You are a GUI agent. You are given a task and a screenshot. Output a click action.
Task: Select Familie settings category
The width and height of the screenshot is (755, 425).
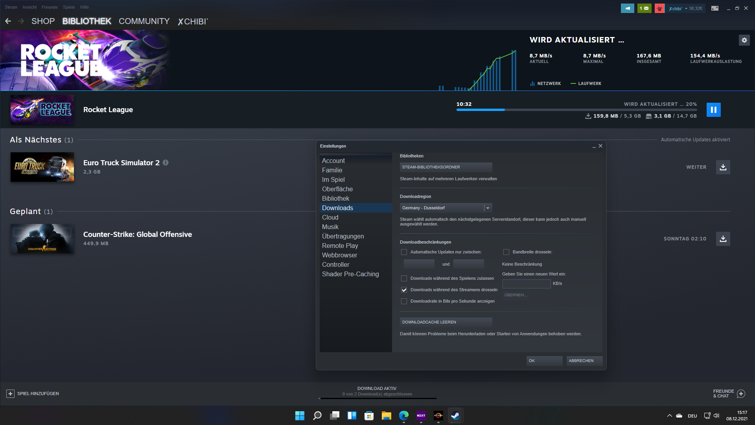[x=356, y=170]
